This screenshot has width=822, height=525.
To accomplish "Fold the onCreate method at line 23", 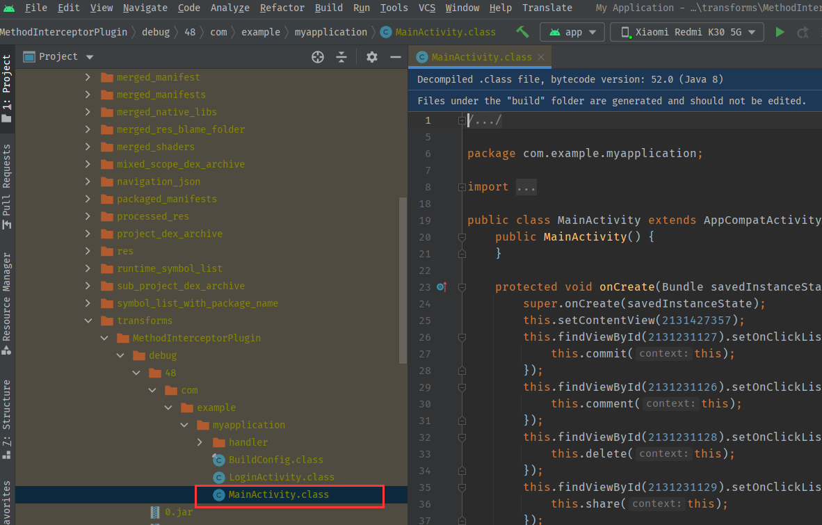I will pos(462,287).
